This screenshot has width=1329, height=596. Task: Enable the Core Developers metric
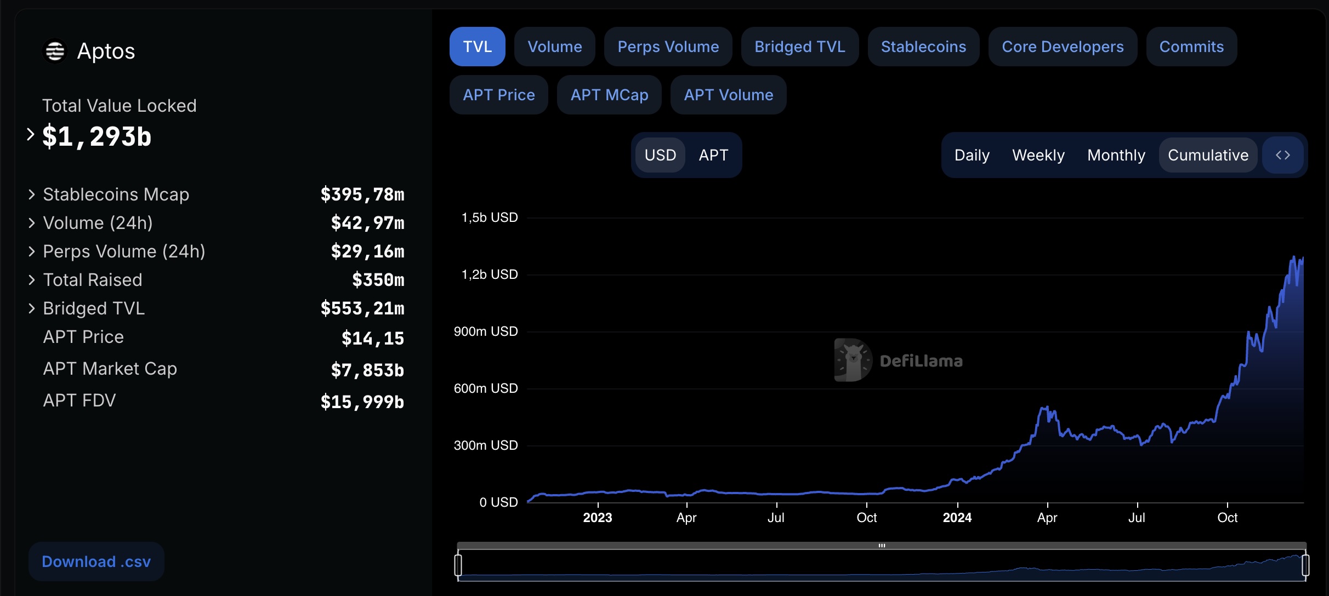[x=1063, y=47]
